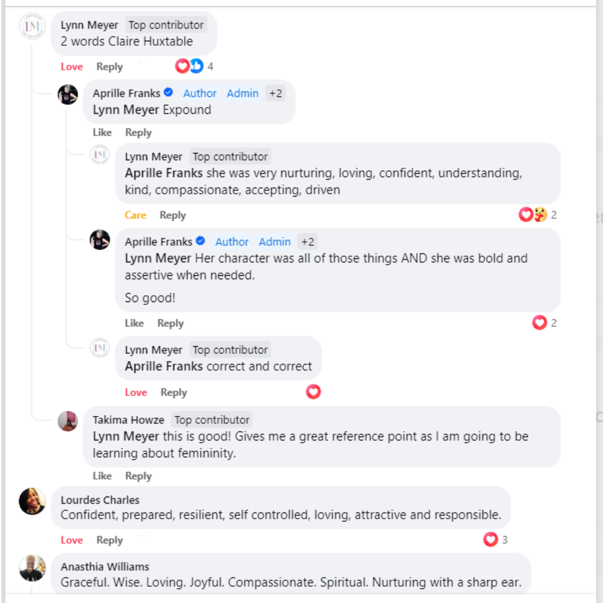603x603 pixels.
Task: Expand the +2 badges on 'Expound' reply
Action: 275,93
